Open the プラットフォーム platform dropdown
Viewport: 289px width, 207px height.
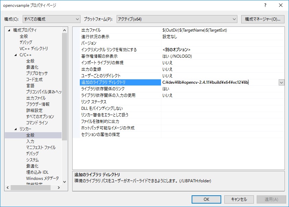tap(177, 19)
